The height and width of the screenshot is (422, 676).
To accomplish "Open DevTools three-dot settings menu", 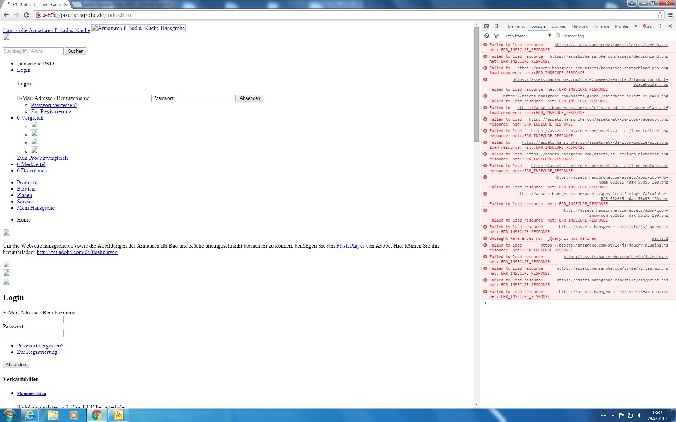I will tap(661, 26).
